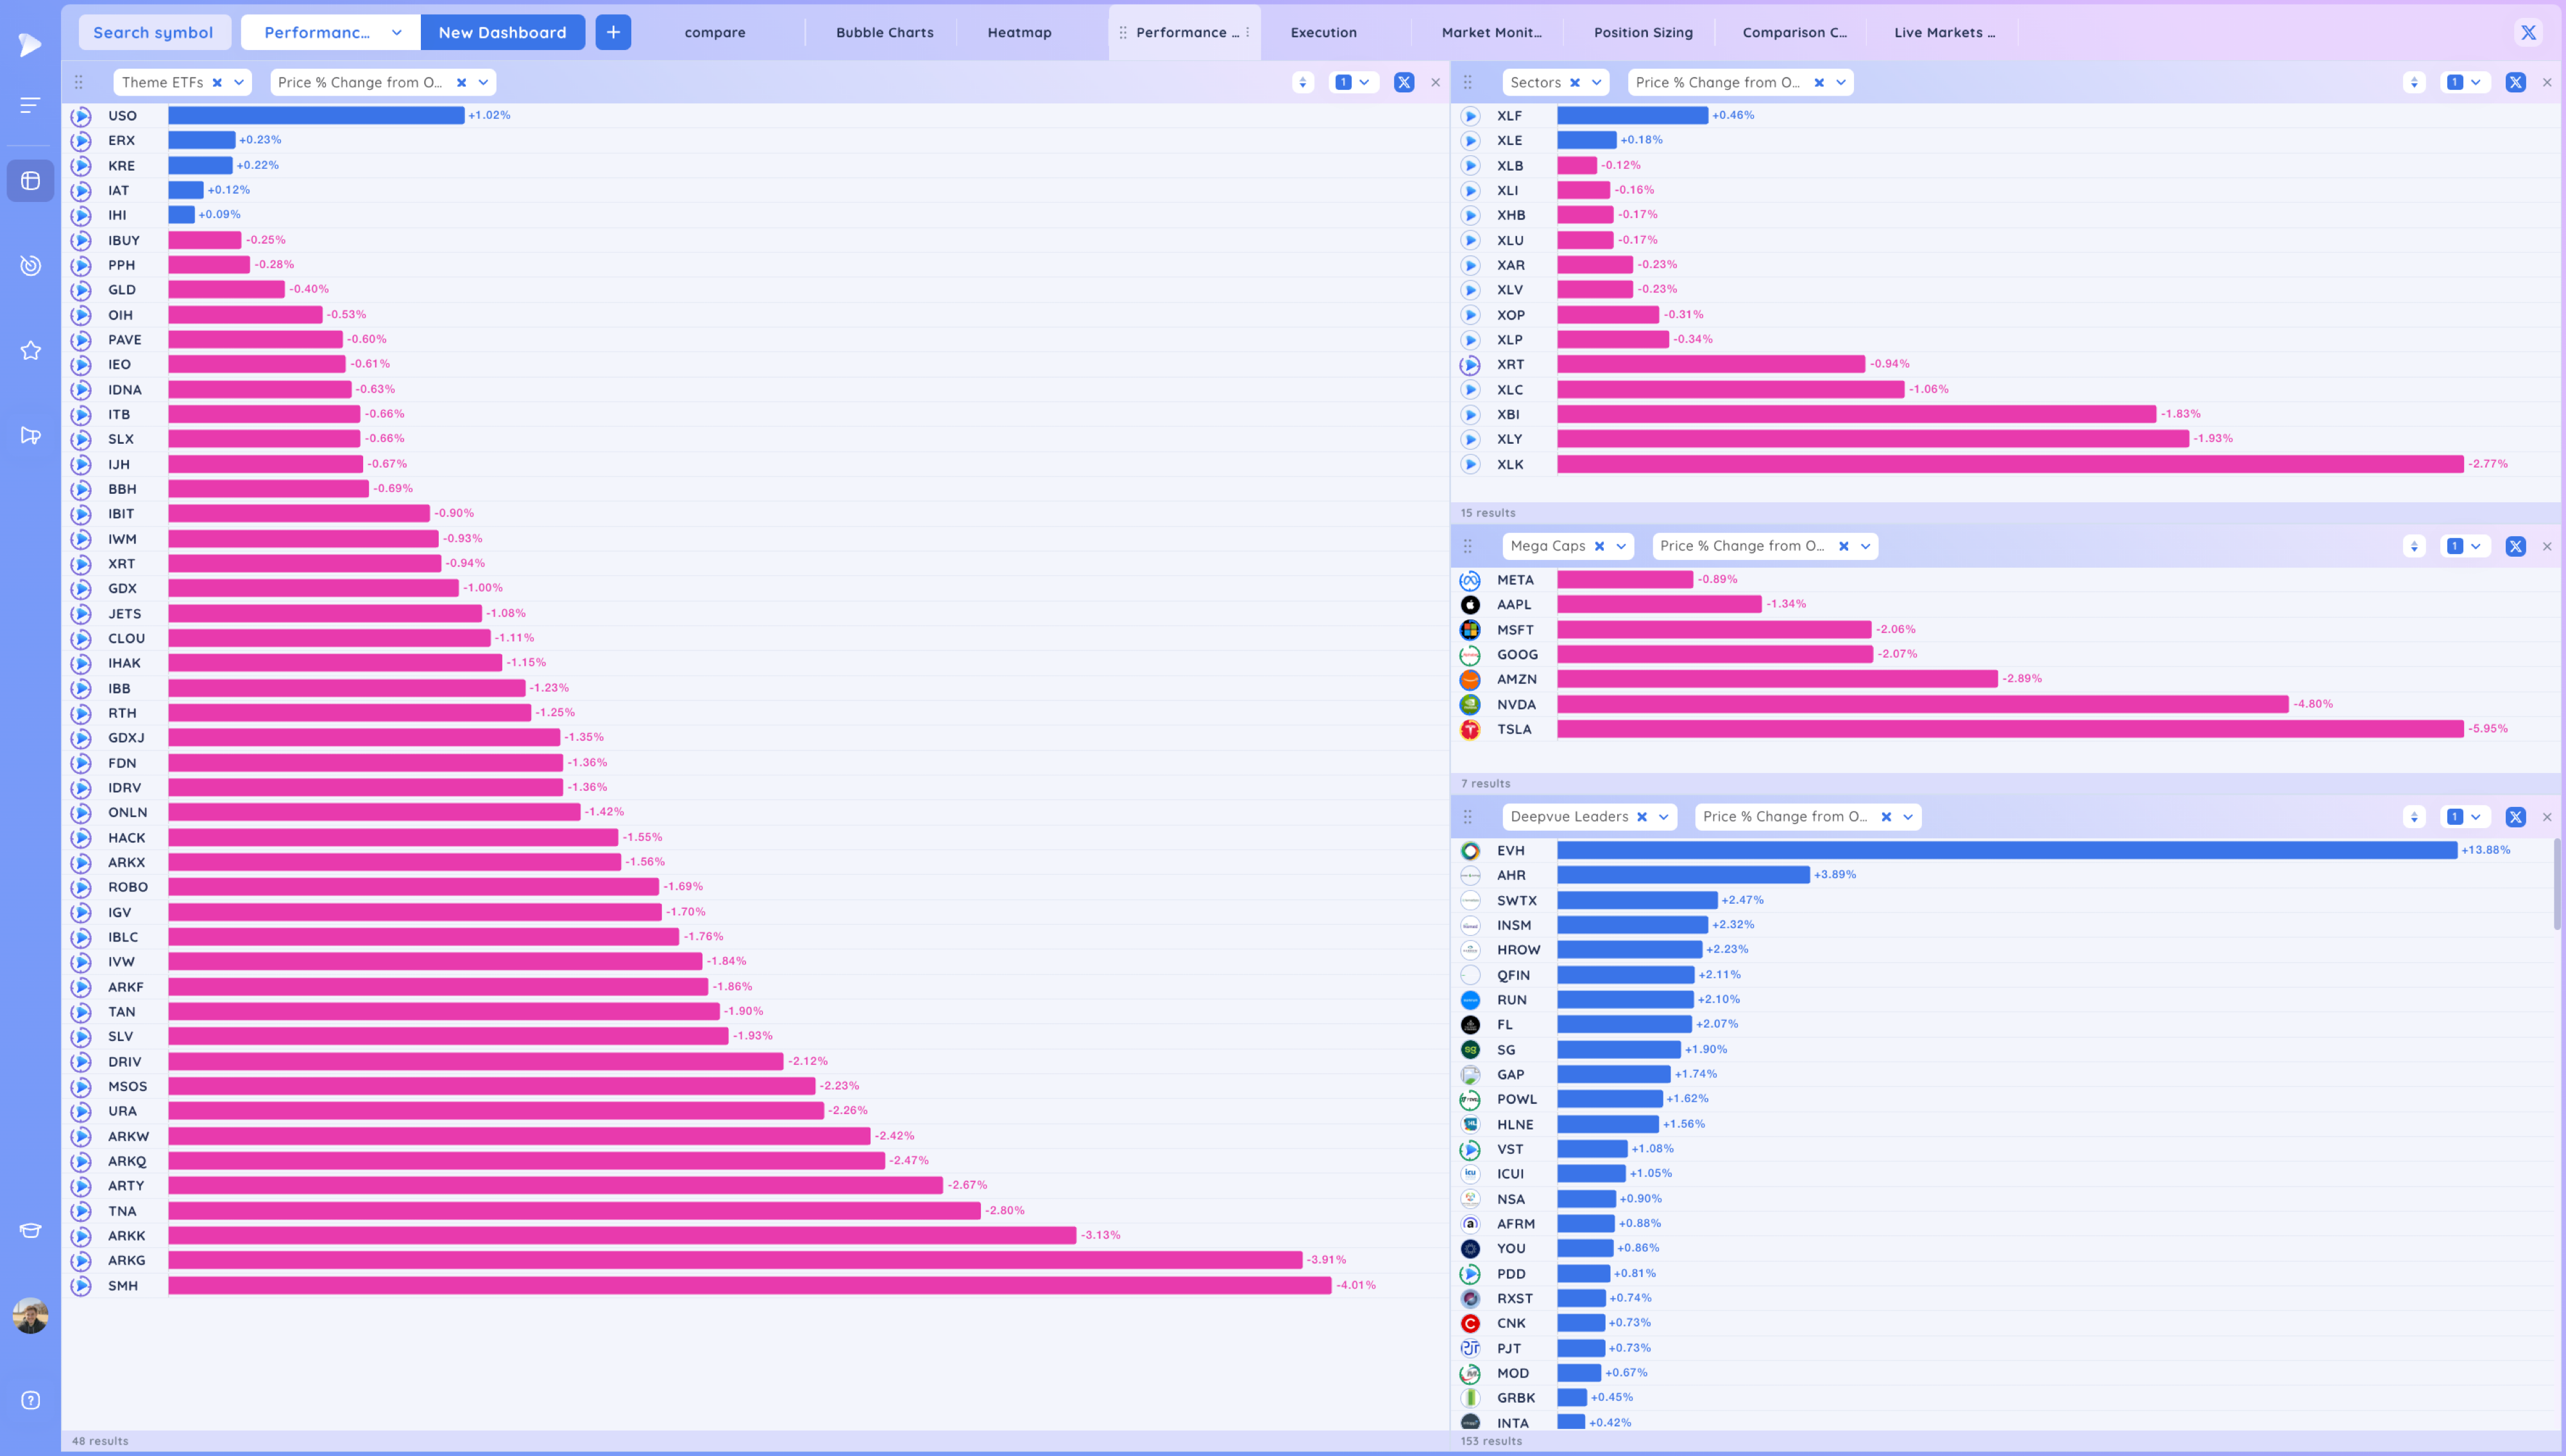Open the column count dropdown in Sectors
The image size is (2566, 1456).
tap(2465, 82)
